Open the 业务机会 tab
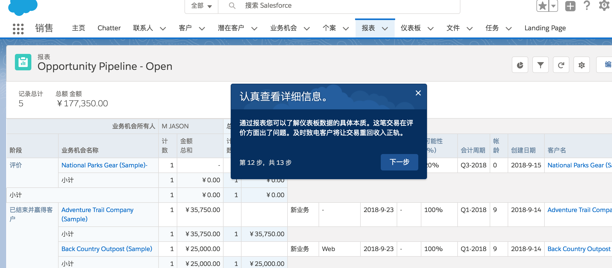 point(283,28)
